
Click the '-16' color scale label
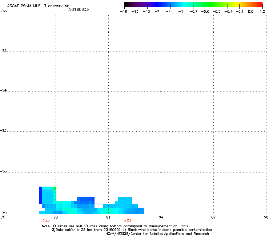point(124,12)
